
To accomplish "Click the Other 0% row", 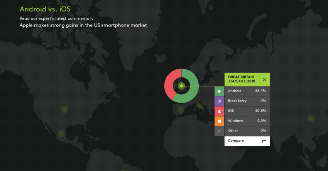I will click(247, 131).
